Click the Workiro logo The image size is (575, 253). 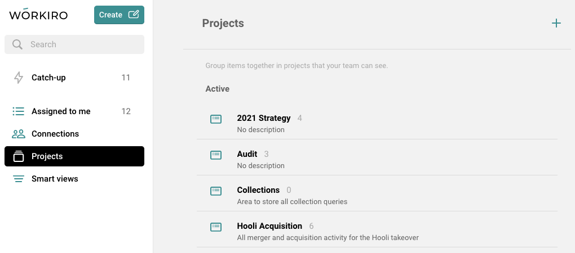38,15
